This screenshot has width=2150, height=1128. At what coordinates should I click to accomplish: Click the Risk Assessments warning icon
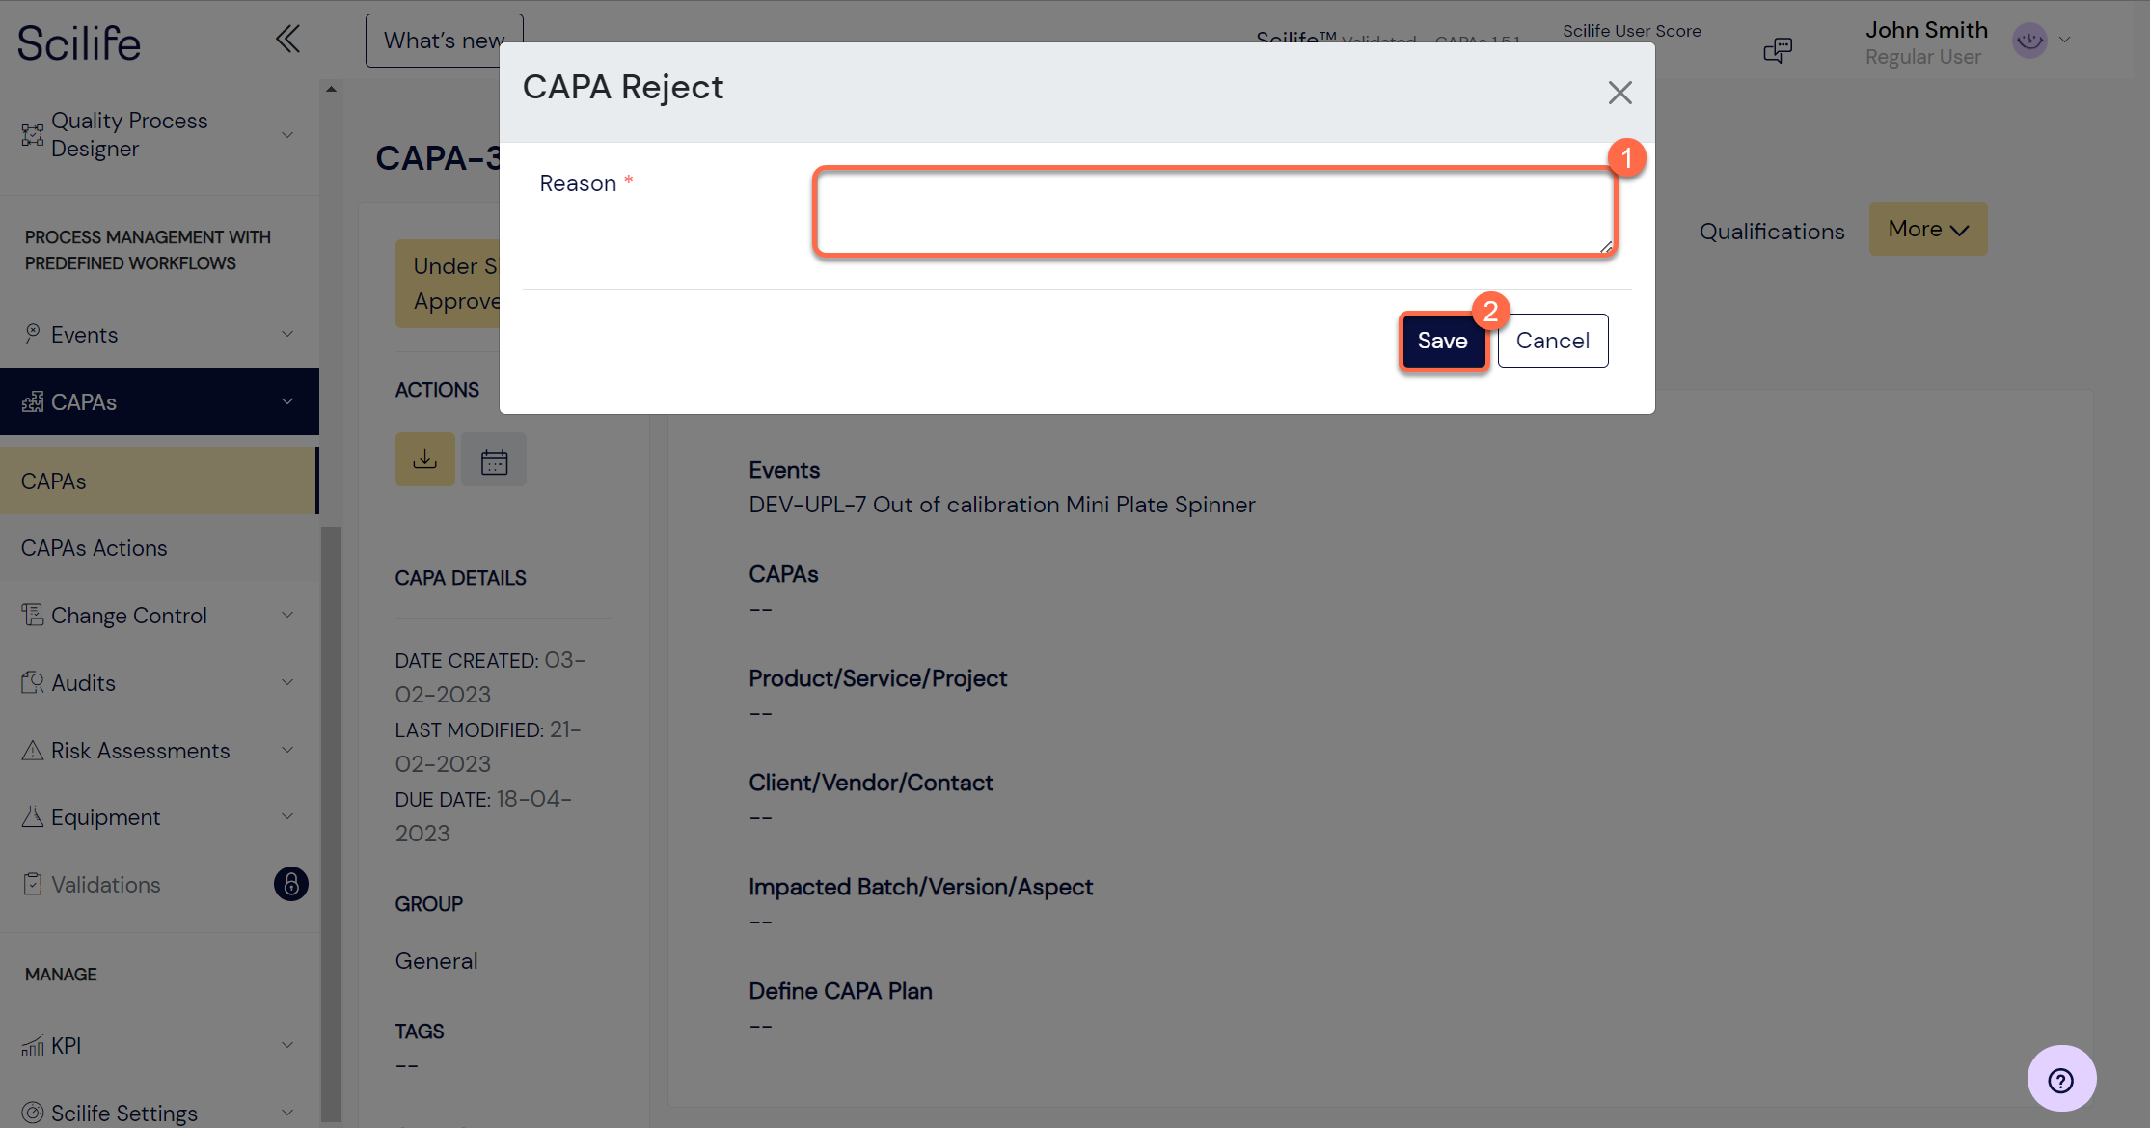coord(33,750)
